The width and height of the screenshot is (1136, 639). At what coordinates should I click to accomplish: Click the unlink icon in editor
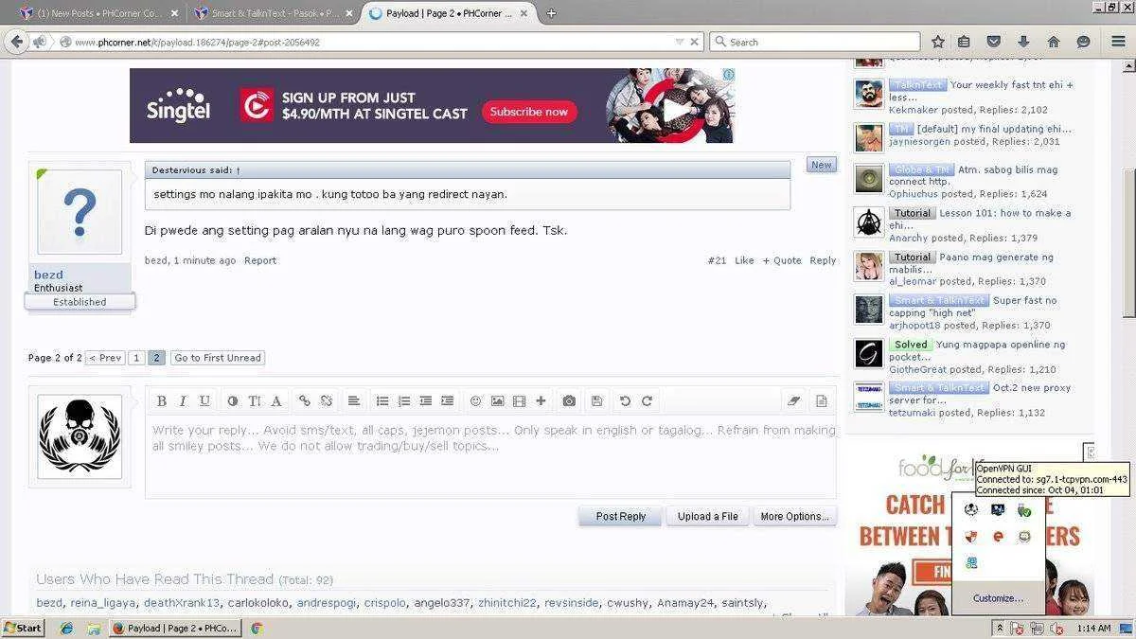click(x=327, y=401)
